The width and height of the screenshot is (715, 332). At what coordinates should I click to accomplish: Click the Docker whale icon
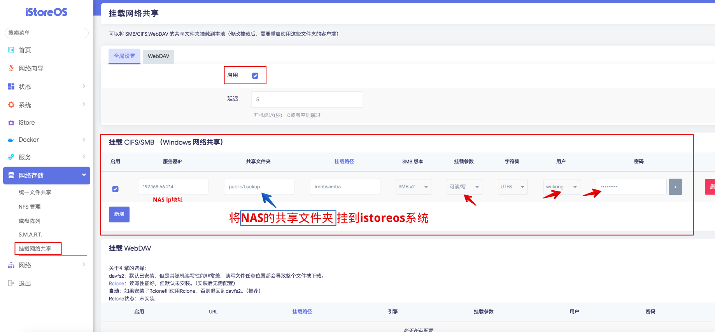coord(11,140)
